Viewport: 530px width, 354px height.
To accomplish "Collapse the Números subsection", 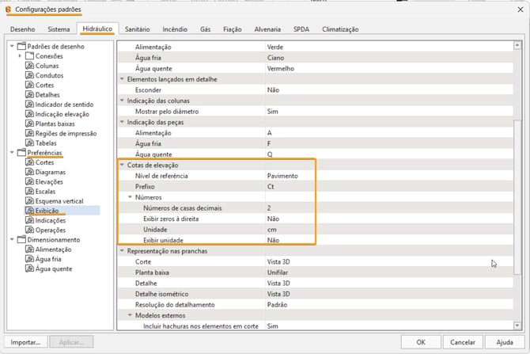I will [x=130, y=196].
